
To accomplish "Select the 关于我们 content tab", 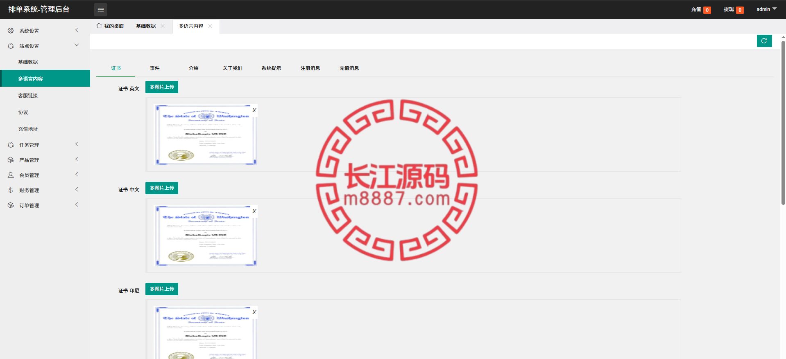I will click(x=233, y=68).
